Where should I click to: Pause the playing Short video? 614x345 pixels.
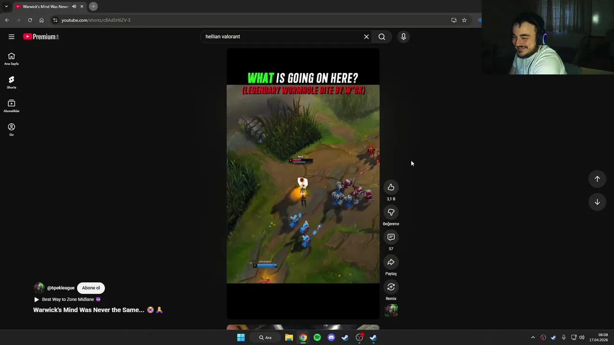pyautogui.click(x=303, y=184)
